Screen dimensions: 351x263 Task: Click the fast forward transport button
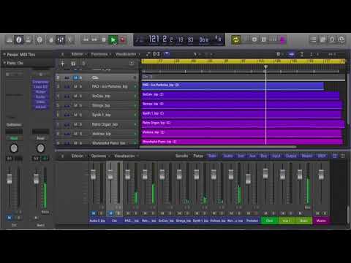click(x=94, y=39)
